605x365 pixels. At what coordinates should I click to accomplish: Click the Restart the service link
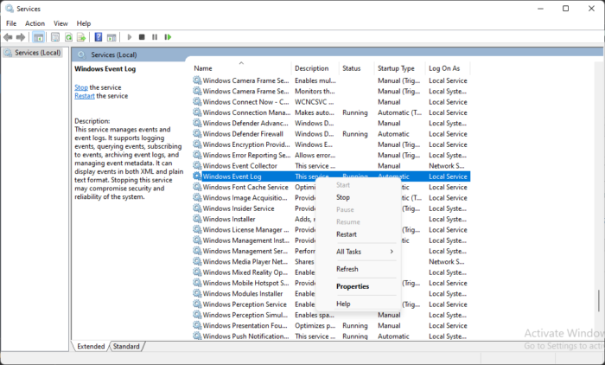84,96
